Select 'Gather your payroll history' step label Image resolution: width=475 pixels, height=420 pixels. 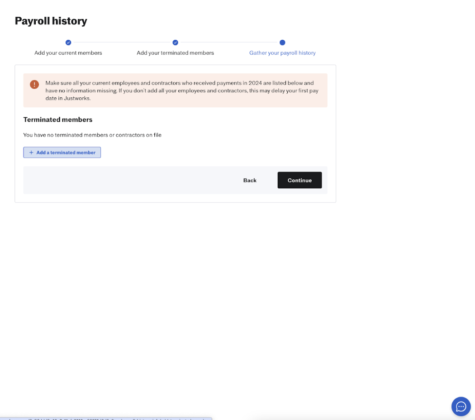[282, 53]
